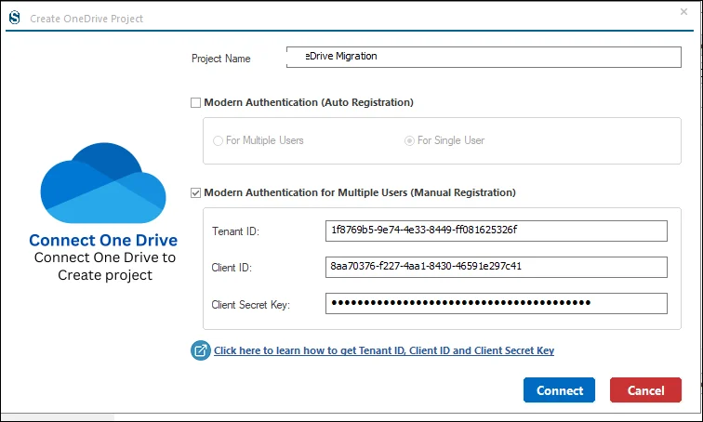Click the red Cancel button
The width and height of the screenshot is (703, 422).
click(645, 390)
